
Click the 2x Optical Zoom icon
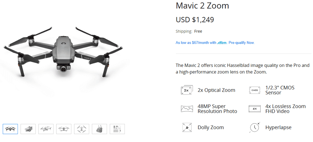click(187, 90)
